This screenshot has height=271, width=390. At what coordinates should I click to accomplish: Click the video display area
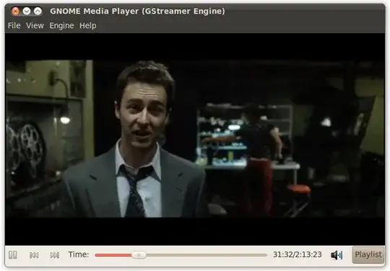click(195, 139)
